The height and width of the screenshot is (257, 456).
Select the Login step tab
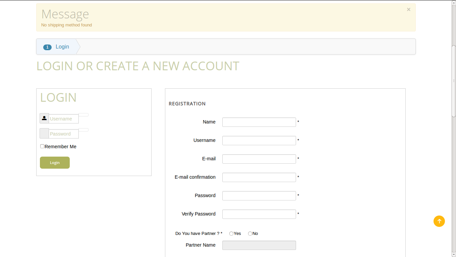tap(62, 47)
